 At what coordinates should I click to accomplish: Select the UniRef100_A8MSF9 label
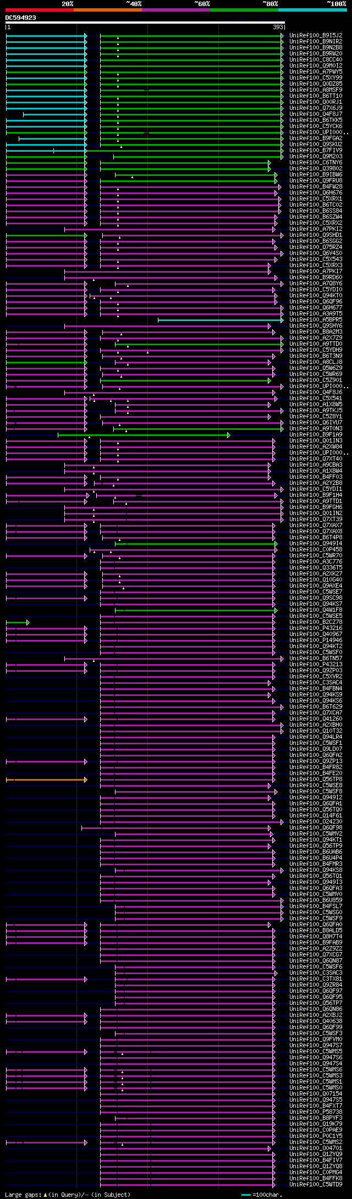coord(316,90)
